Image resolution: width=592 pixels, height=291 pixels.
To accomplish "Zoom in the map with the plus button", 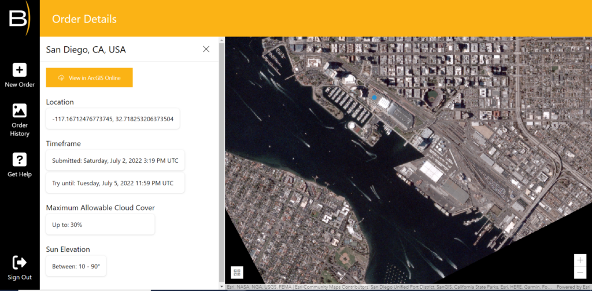I will pyautogui.click(x=580, y=260).
